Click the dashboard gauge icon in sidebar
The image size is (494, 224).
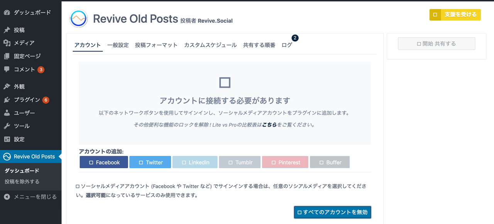click(x=7, y=13)
